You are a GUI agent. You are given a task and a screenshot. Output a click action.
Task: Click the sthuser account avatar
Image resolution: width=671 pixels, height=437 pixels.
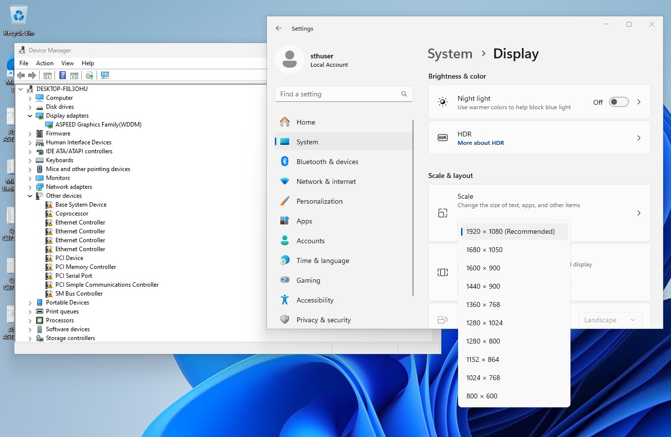coord(289,59)
